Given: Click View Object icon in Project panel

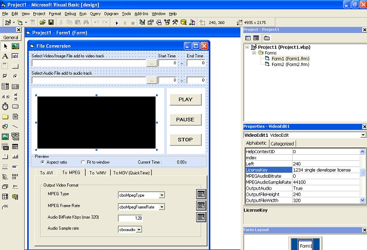Looking at the screenshot, I should 256,38.
